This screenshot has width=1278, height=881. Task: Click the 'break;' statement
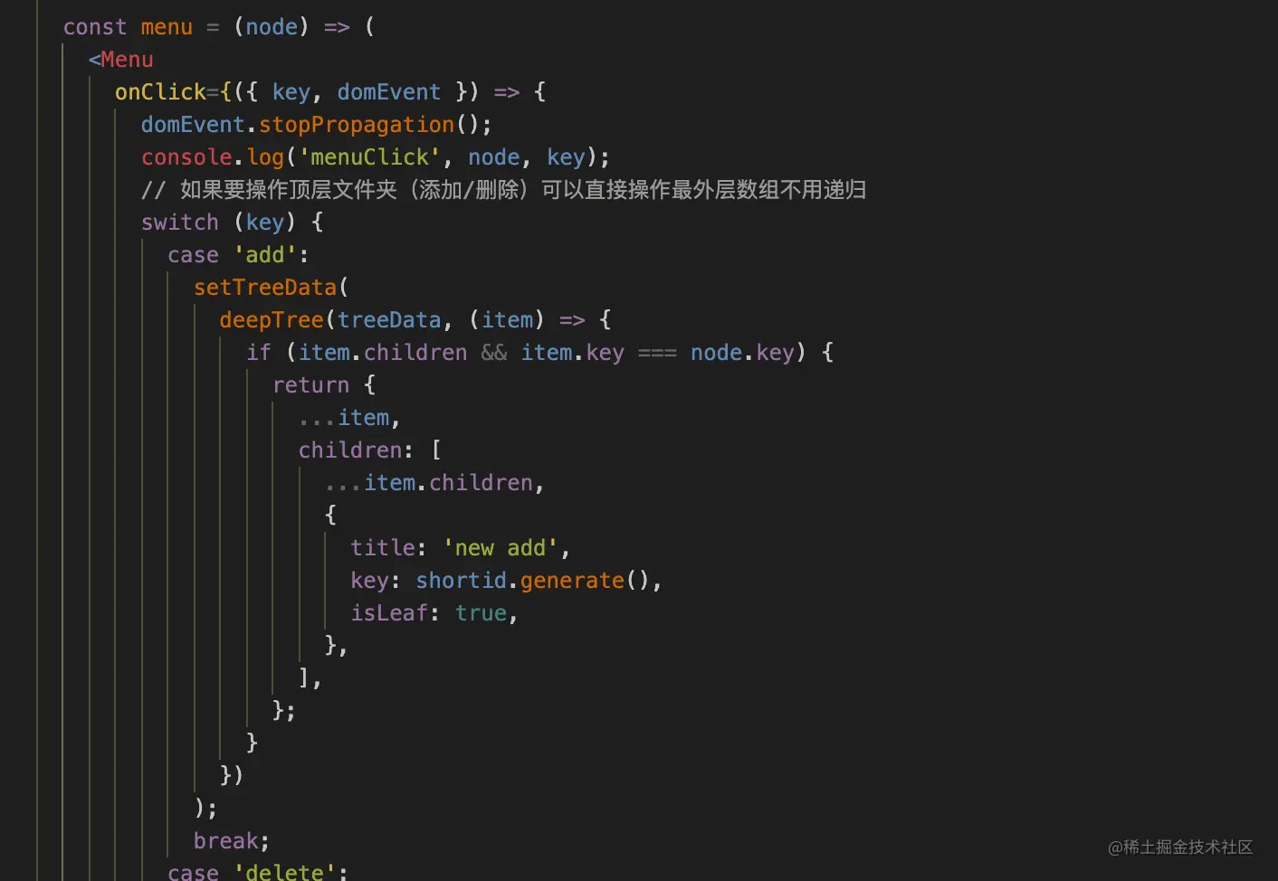pyautogui.click(x=232, y=841)
